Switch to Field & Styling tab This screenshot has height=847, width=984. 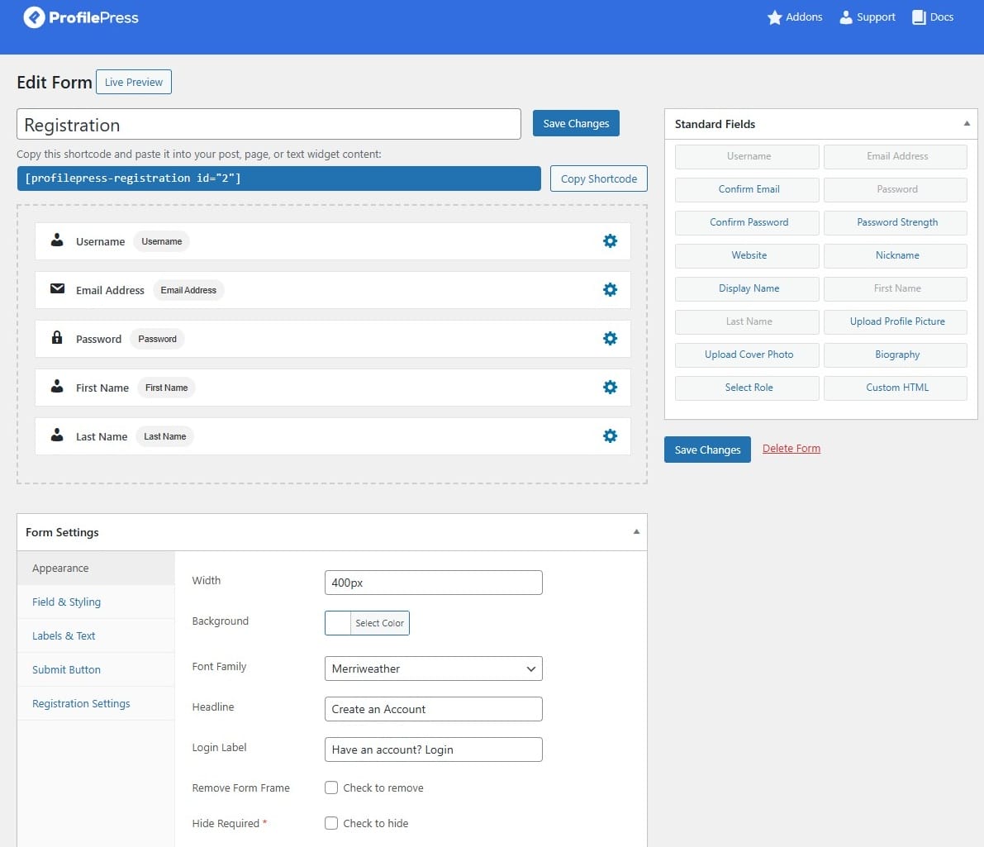click(96, 602)
